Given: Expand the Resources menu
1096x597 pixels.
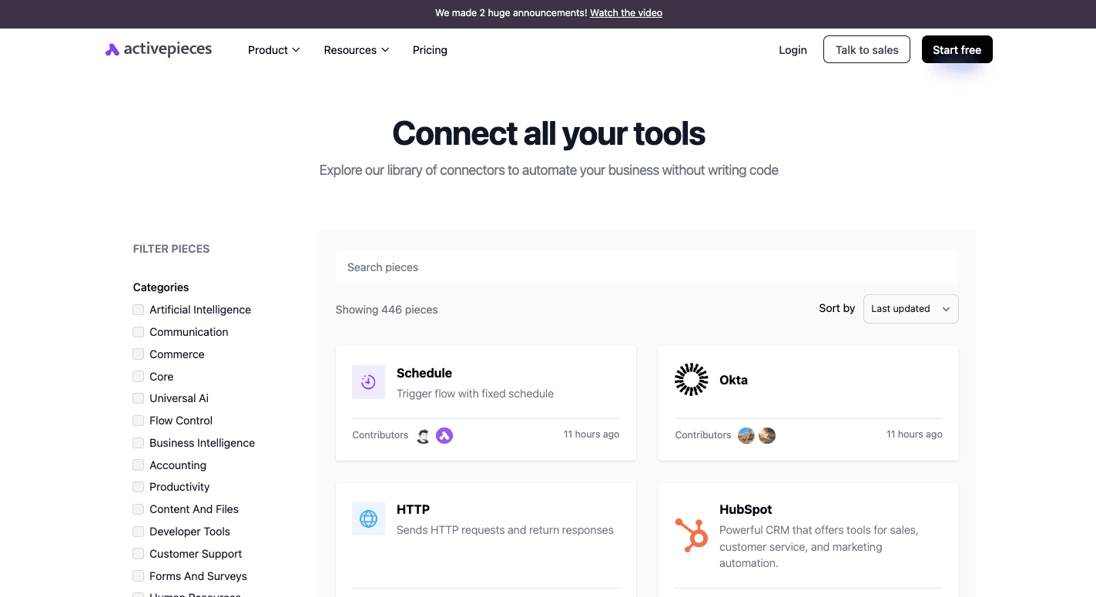Looking at the screenshot, I should 356,50.
